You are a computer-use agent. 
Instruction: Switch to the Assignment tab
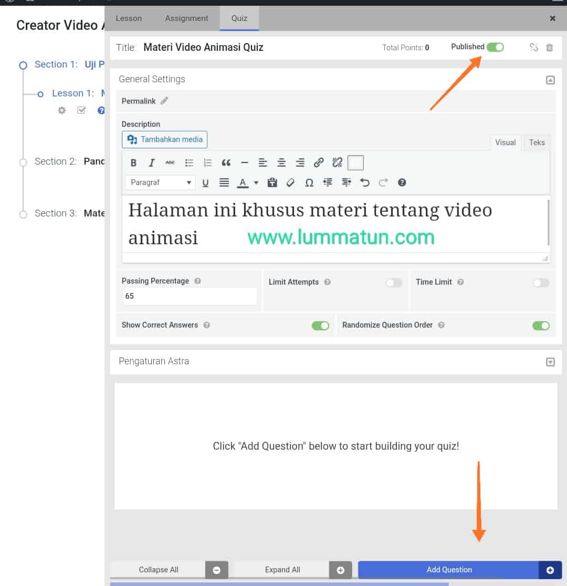coord(186,18)
